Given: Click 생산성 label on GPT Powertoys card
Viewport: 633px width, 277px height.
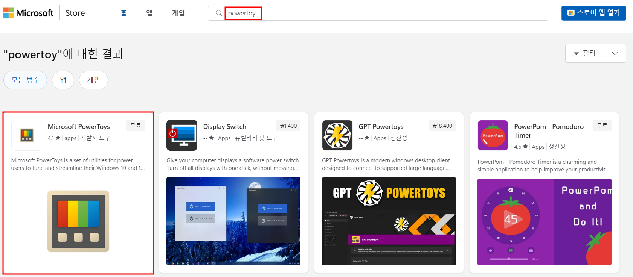Looking at the screenshot, I should tap(399, 138).
